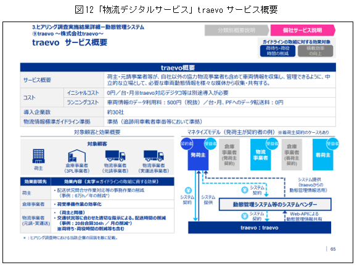
Task: Click the 積載効率の向上 button
Action: click(x=315, y=51)
